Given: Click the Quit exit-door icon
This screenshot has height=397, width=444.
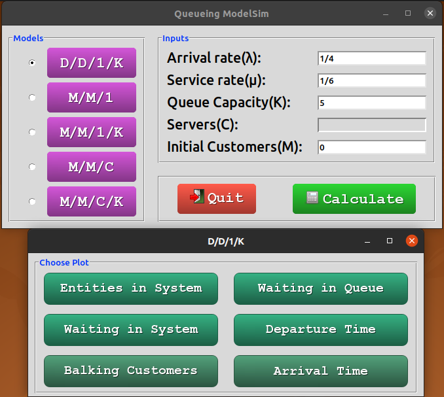Looking at the screenshot, I should coord(197,198).
